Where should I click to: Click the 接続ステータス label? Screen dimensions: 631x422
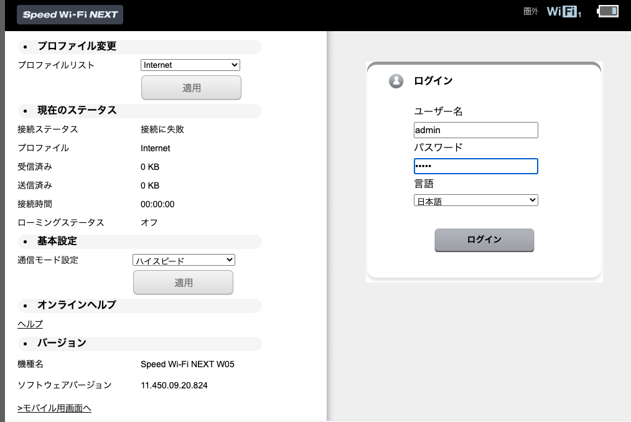(48, 129)
